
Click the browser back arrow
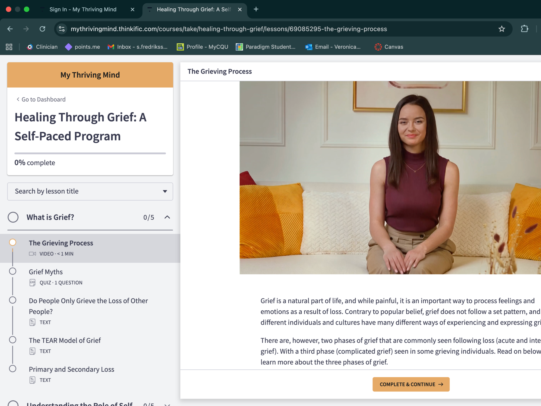coord(10,29)
